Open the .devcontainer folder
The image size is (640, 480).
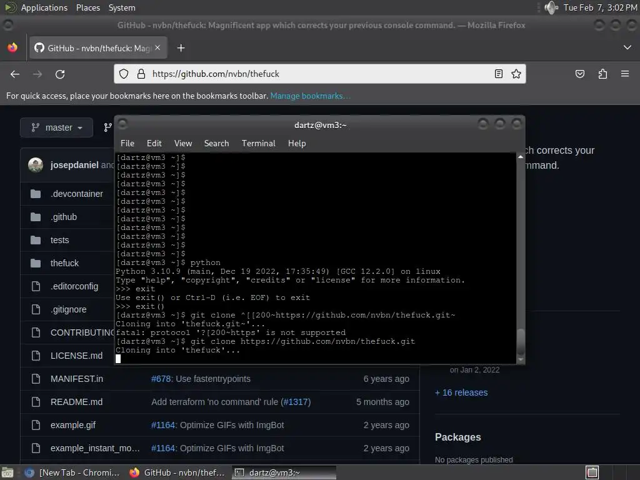pyautogui.click(x=77, y=194)
